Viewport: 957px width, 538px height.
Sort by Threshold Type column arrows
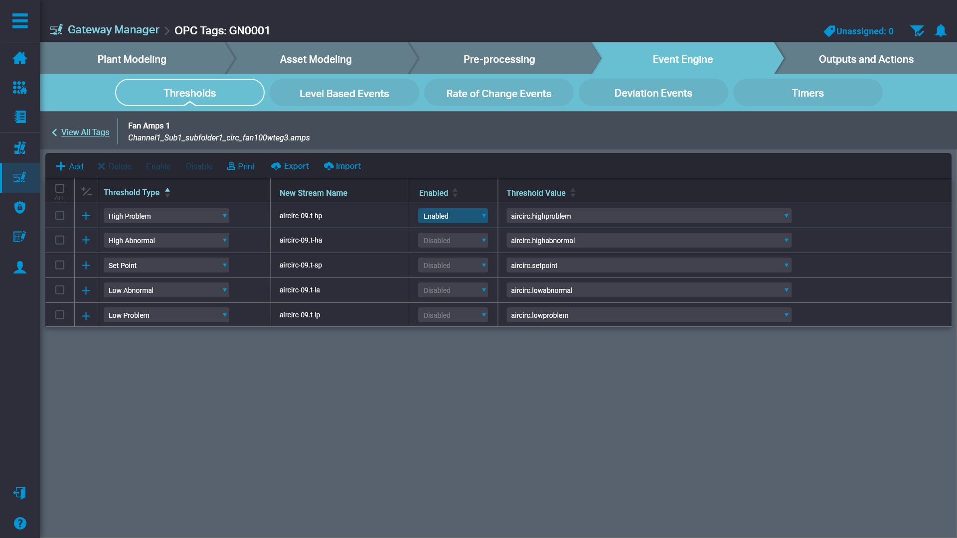[167, 192]
